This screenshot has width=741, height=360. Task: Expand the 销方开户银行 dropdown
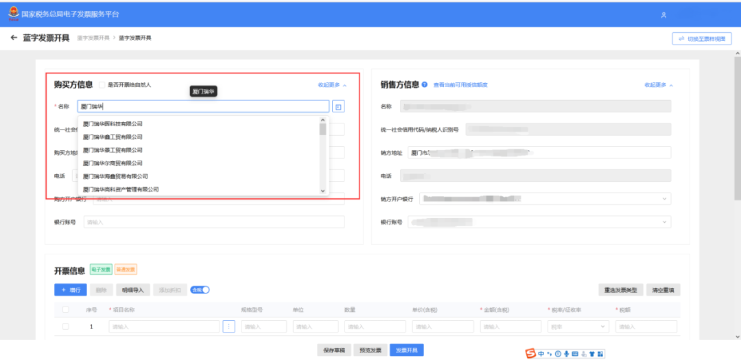(545, 199)
